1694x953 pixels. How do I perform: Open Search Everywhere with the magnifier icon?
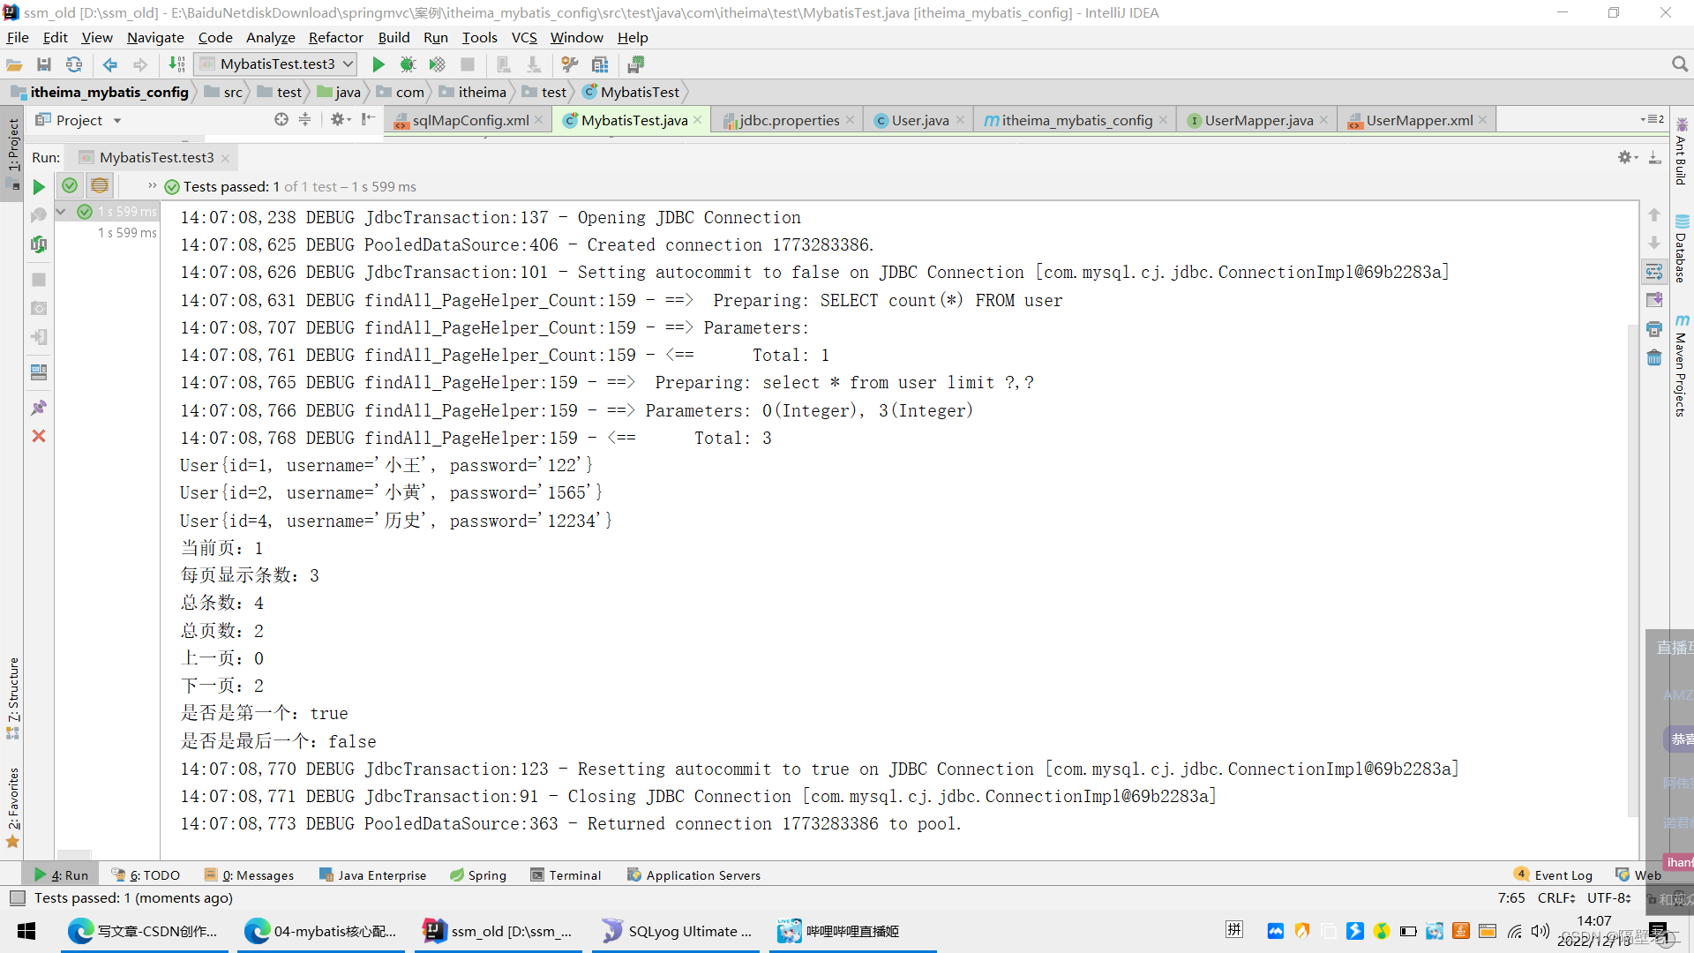click(x=1680, y=64)
